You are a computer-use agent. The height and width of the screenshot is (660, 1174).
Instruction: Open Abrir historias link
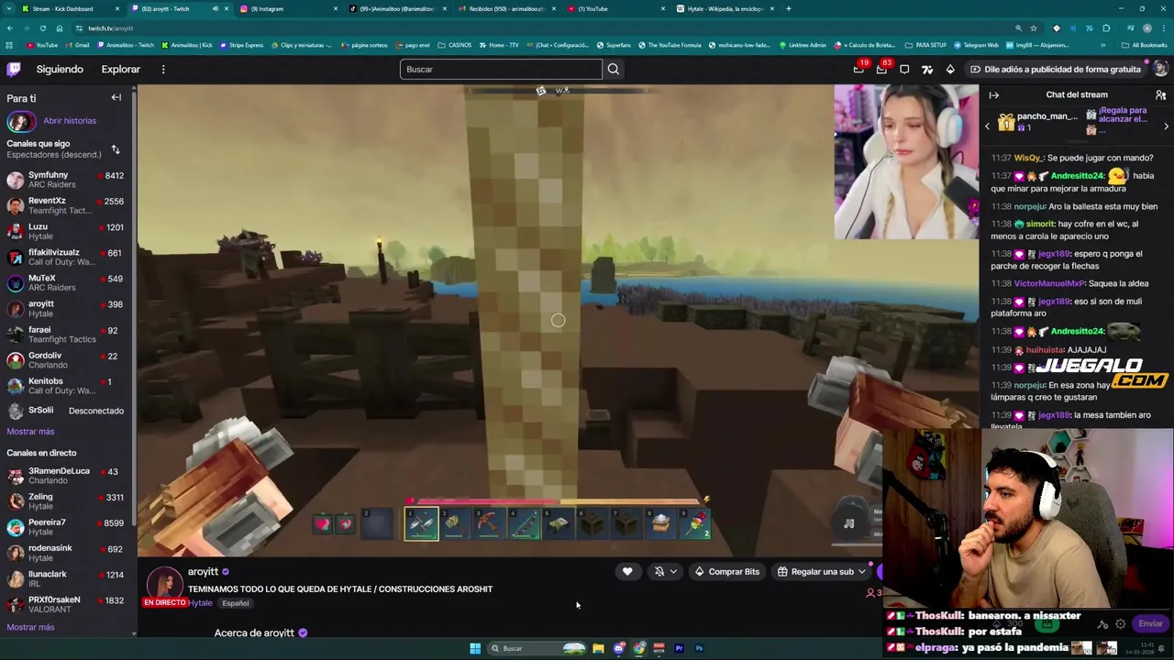(70, 120)
